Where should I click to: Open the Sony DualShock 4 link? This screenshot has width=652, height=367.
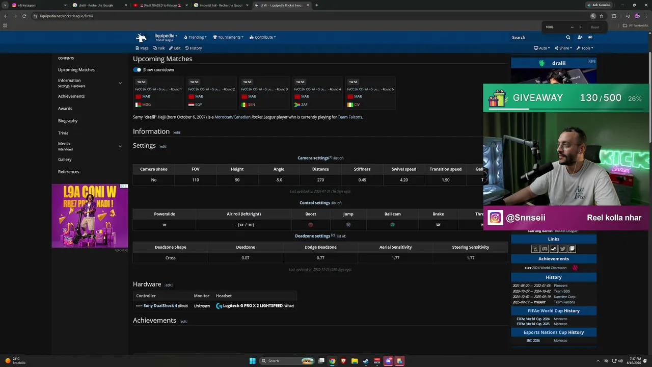click(x=160, y=306)
